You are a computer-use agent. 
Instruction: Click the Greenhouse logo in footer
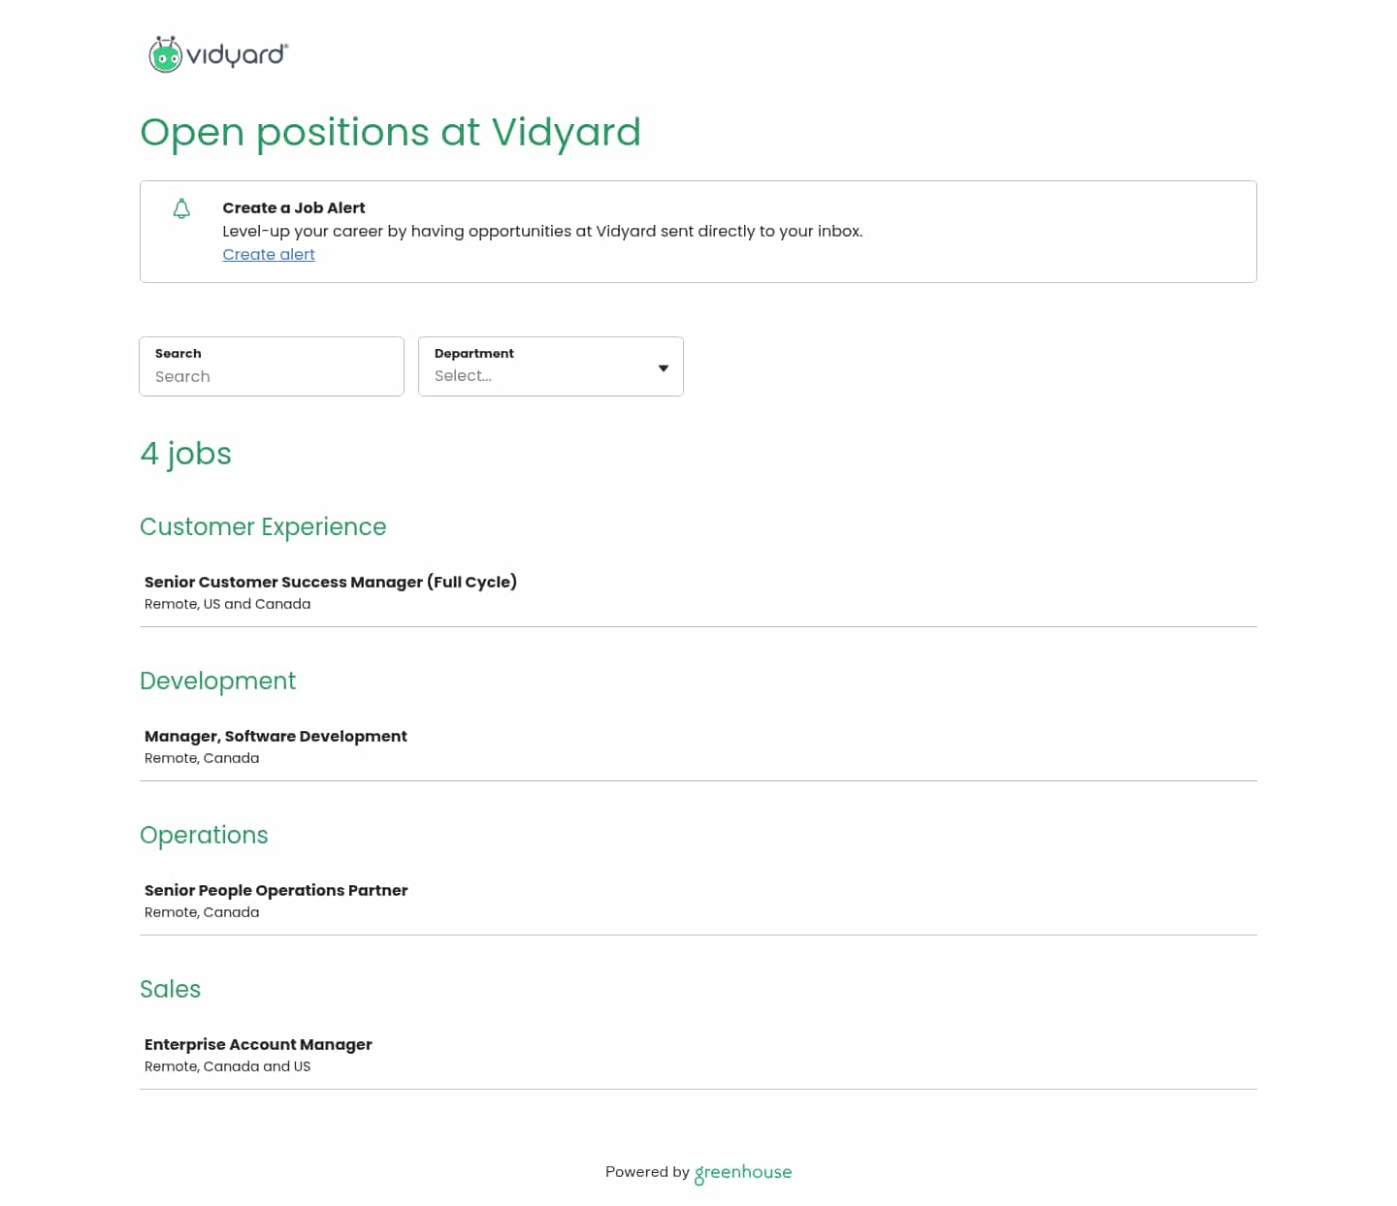(743, 1172)
